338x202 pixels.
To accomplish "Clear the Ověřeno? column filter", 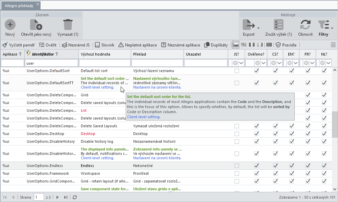I will (258, 63).
